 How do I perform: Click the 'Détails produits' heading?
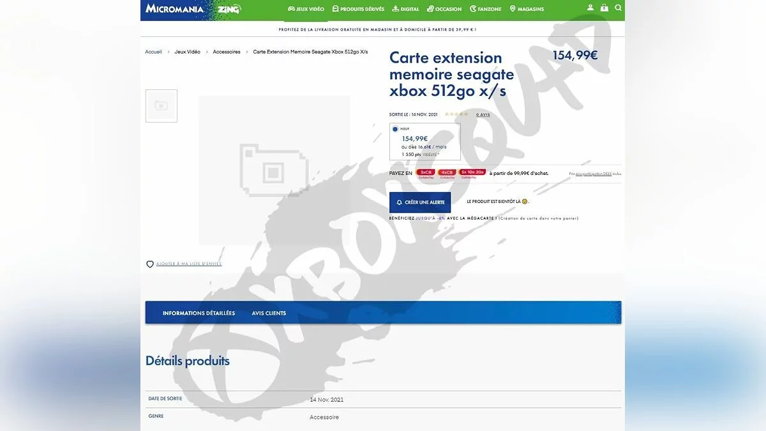pos(188,361)
